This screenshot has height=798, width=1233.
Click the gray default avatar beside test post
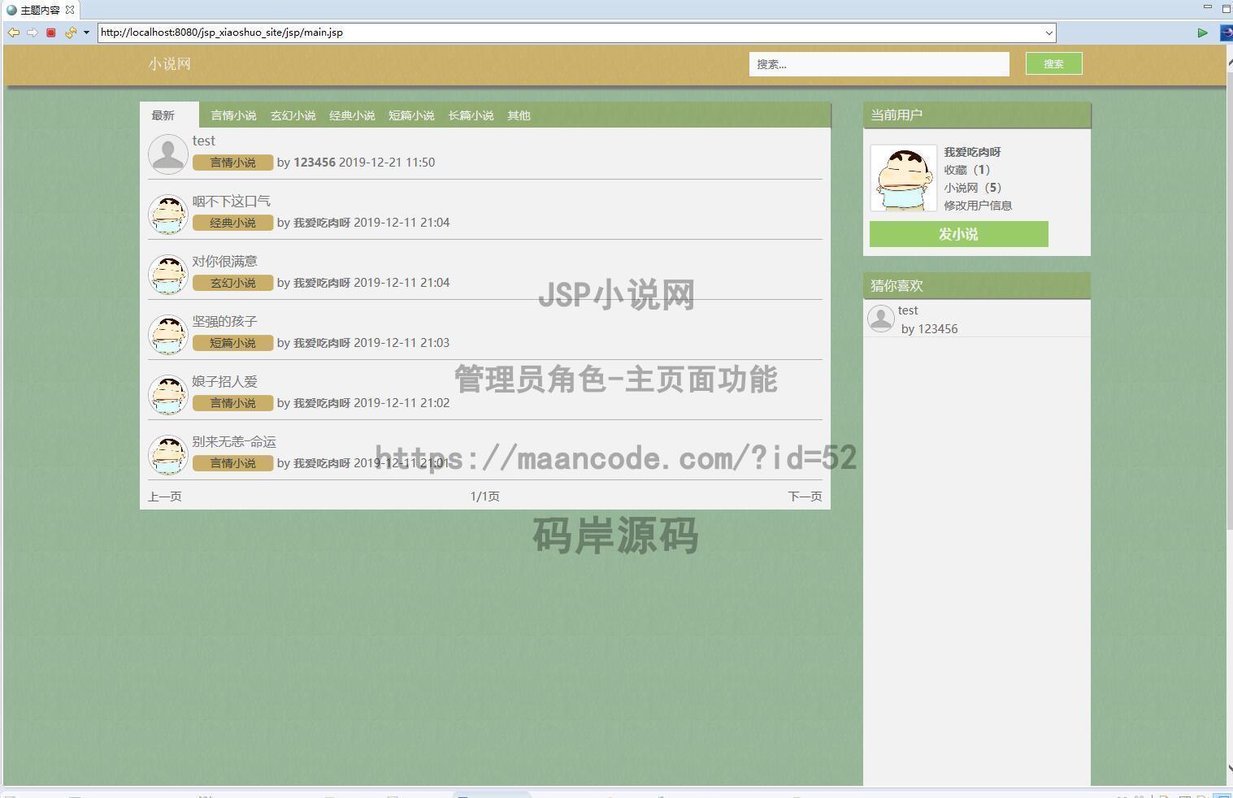pos(168,154)
